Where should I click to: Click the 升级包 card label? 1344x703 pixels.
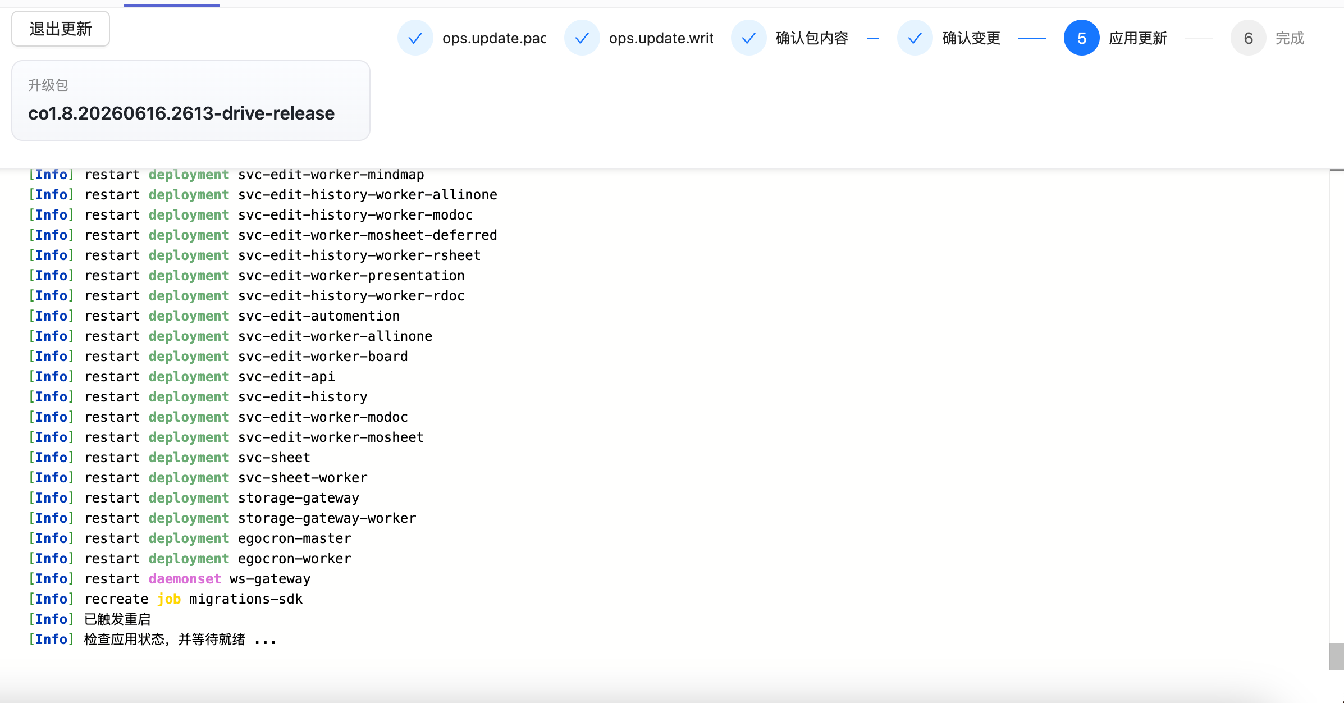point(48,85)
